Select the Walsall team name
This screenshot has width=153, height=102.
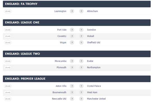click(91, 36)
